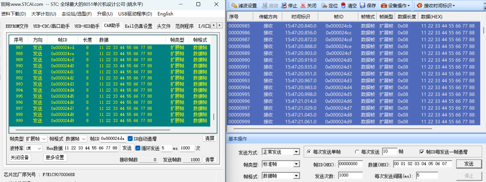Viewport: 486px width, 182px height.
Task: Open the 大学计划(U) menu
Action: 44,14
